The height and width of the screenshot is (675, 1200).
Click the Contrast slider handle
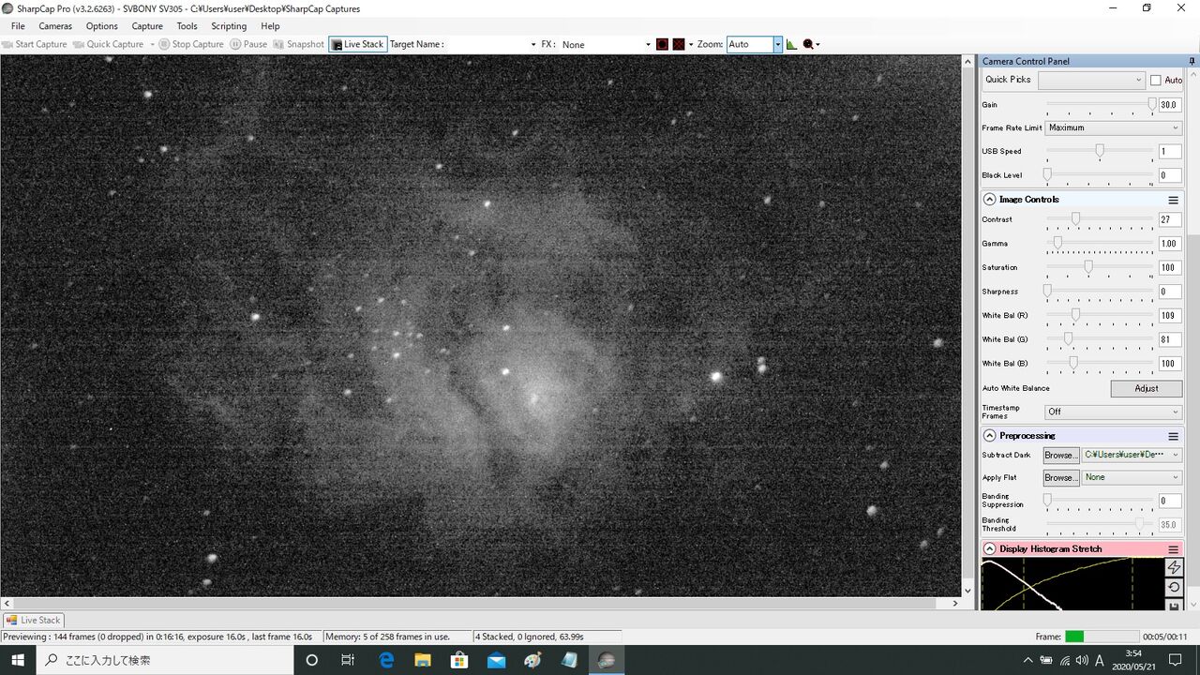[1076, 219]
